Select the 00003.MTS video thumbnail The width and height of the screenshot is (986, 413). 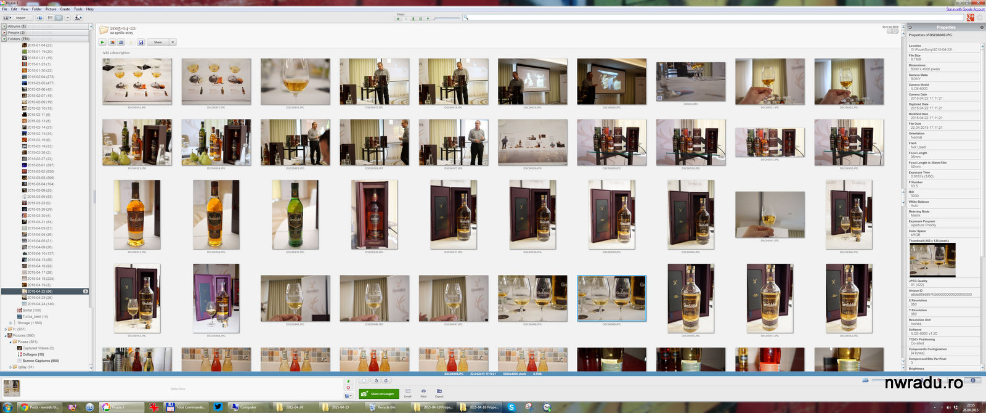(690, 81)
